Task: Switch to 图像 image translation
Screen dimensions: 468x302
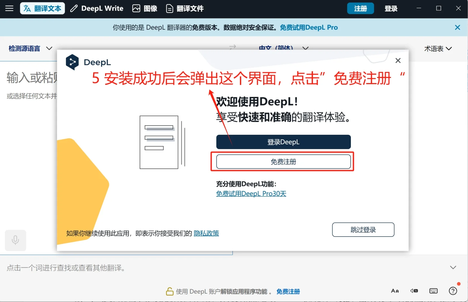Action: [x=145, y=8]
